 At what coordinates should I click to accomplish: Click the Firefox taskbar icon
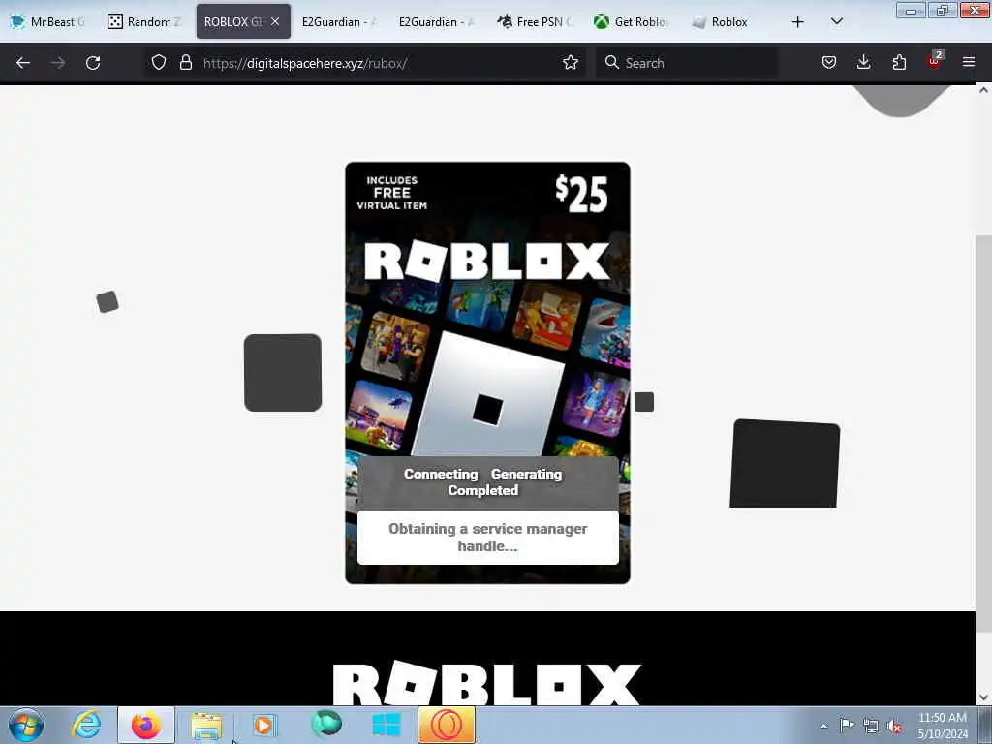coord(146,725)
